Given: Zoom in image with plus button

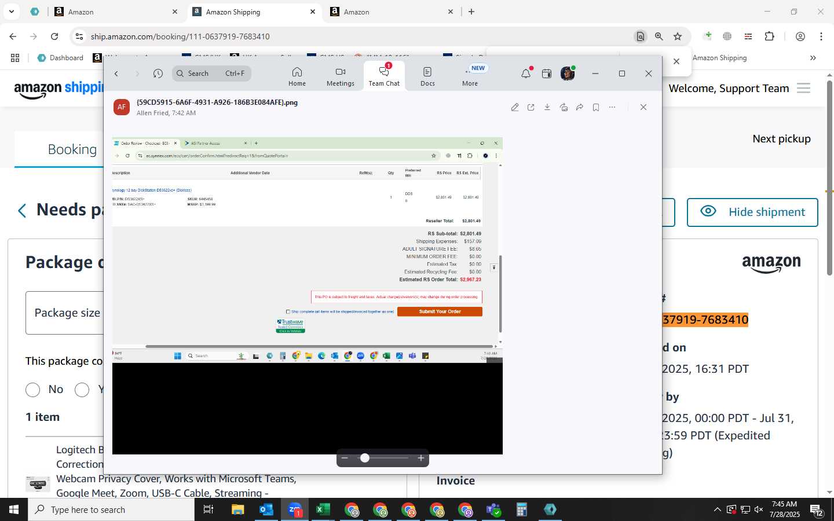Looking at the screenshot, I should (x=421, y=458).
